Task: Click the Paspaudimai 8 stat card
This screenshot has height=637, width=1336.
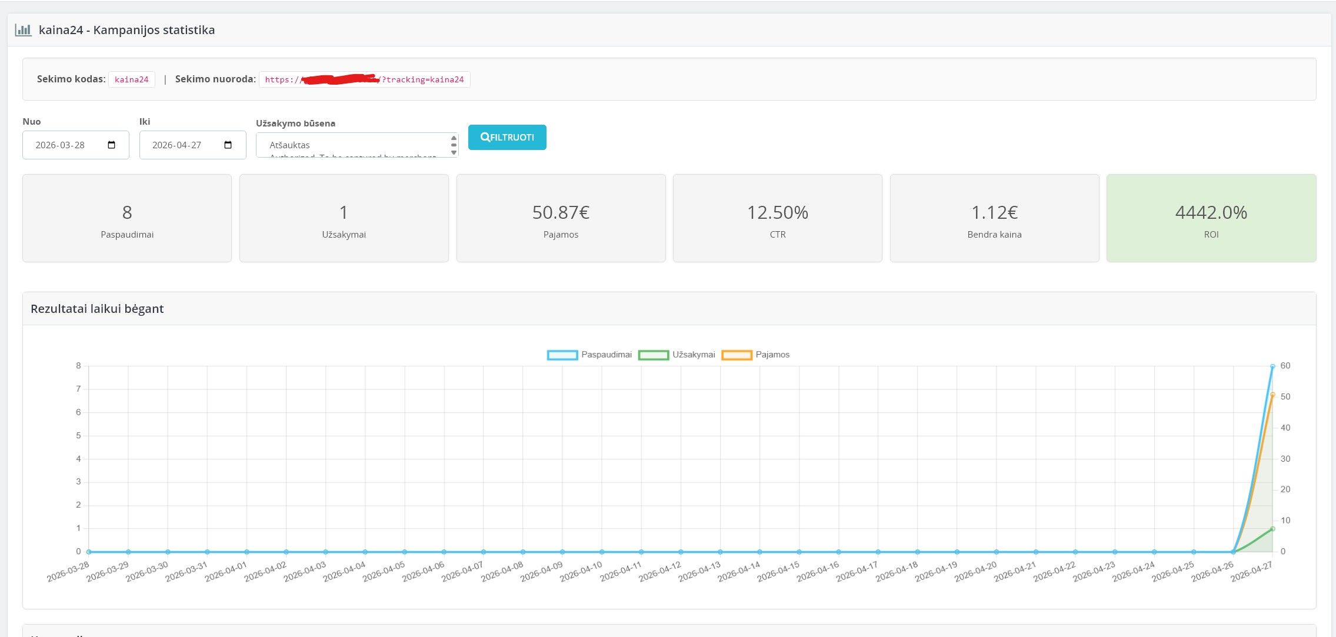Action: click(126, 218)
